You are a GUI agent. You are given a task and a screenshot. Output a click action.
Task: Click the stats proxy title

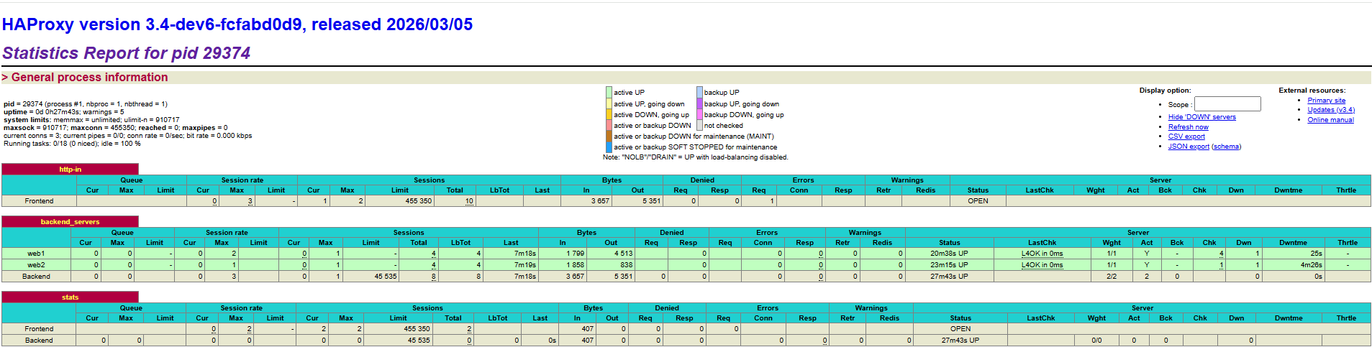click(70, 297)
